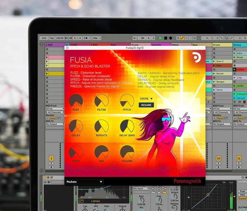This screenshot has width=247, height=211.
Task: Click the 4 / 4 time signature field
Action: pyautogui.click(x=77, y=38)
